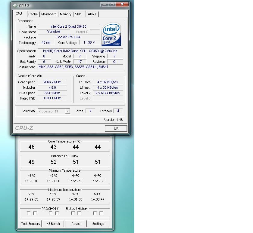Screen dimensions: 253x233
Task: Click the empty Brand ID field
Action: click(95, 32)
